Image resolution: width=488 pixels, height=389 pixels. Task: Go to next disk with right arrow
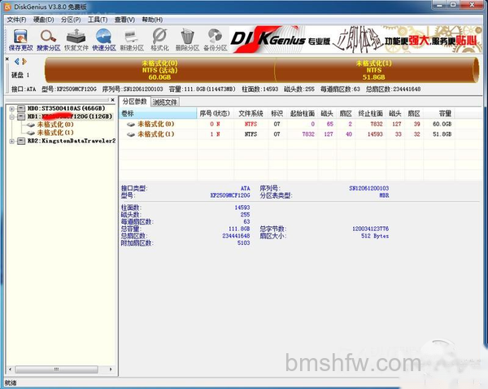24,61
